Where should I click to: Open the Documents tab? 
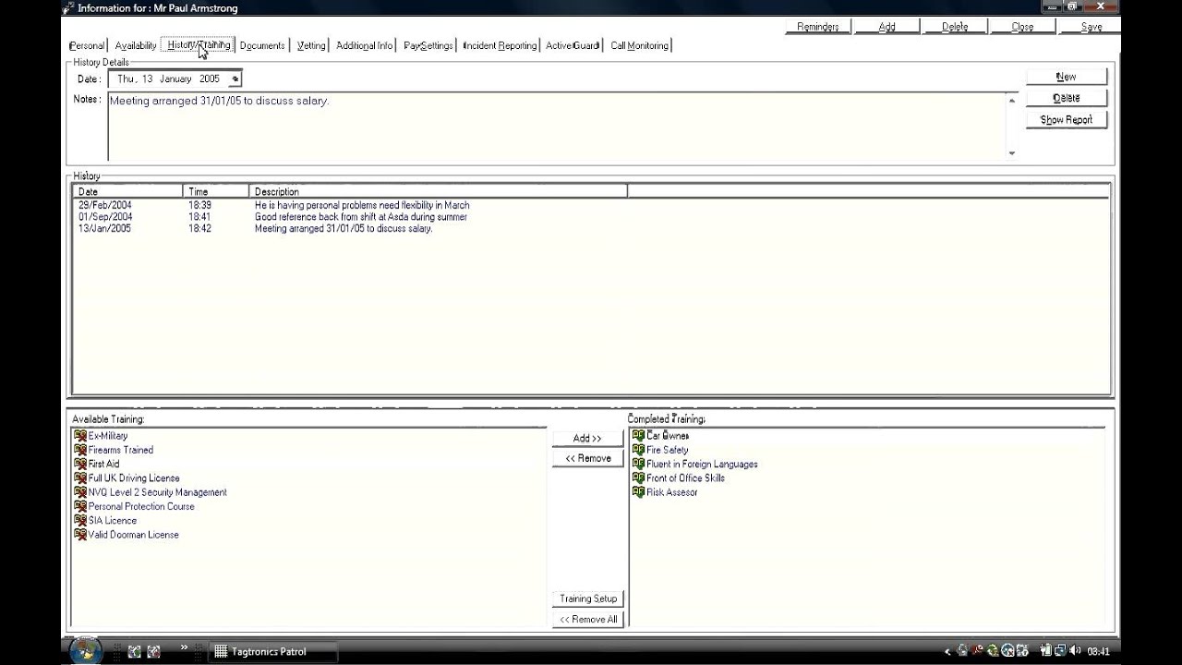tap(262, 45)
